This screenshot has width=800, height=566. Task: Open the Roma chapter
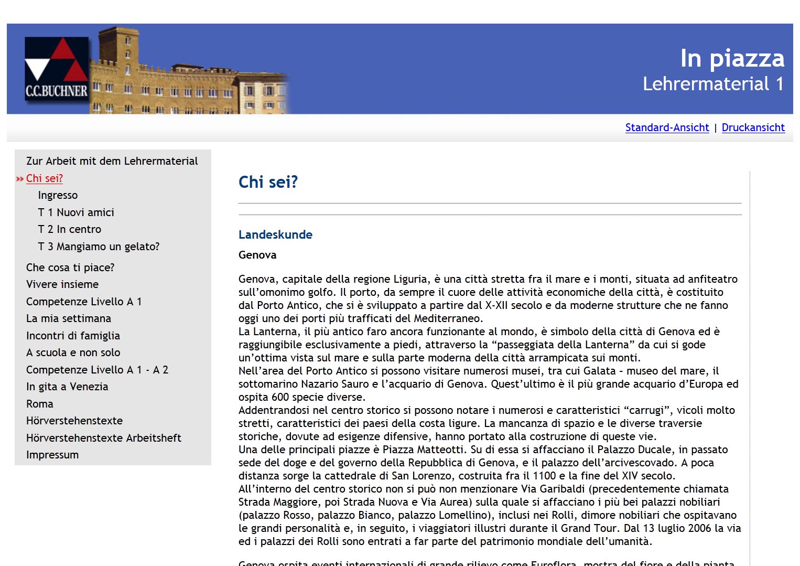[40, 404]
